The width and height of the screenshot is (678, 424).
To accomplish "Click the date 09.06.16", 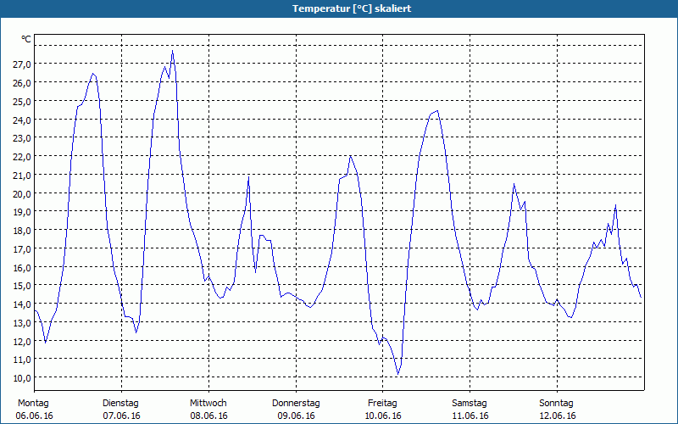I will [x=296, y=416].
